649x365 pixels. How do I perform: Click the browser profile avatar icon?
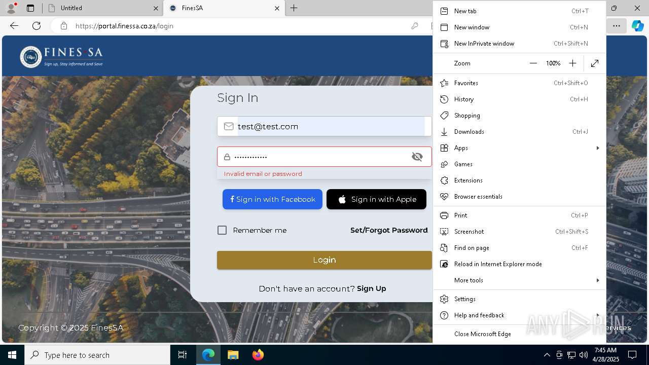11,8
